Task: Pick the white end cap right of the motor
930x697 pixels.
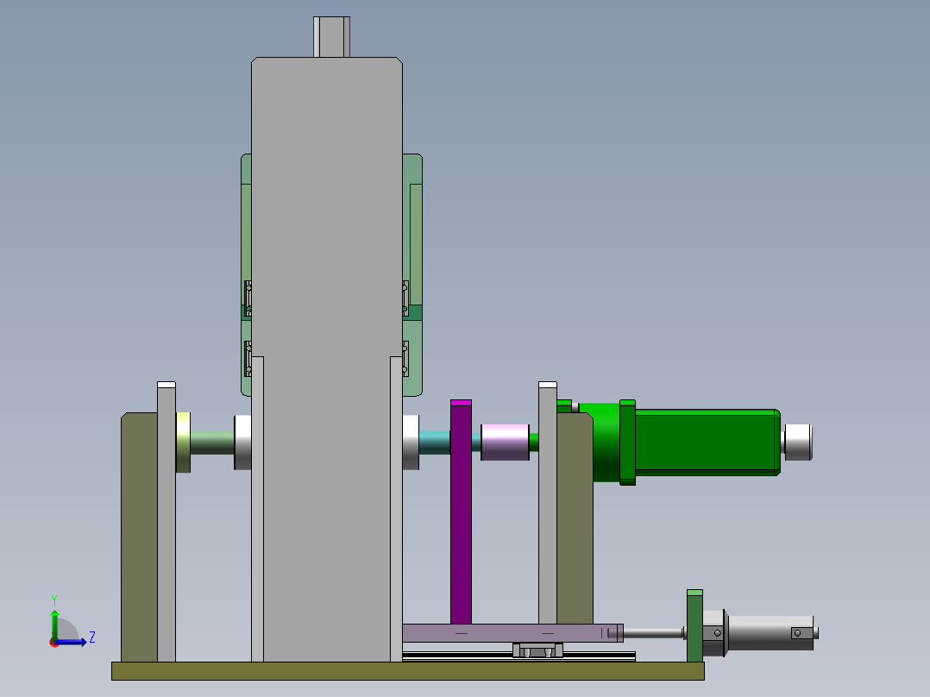Action: click(797, 443)
